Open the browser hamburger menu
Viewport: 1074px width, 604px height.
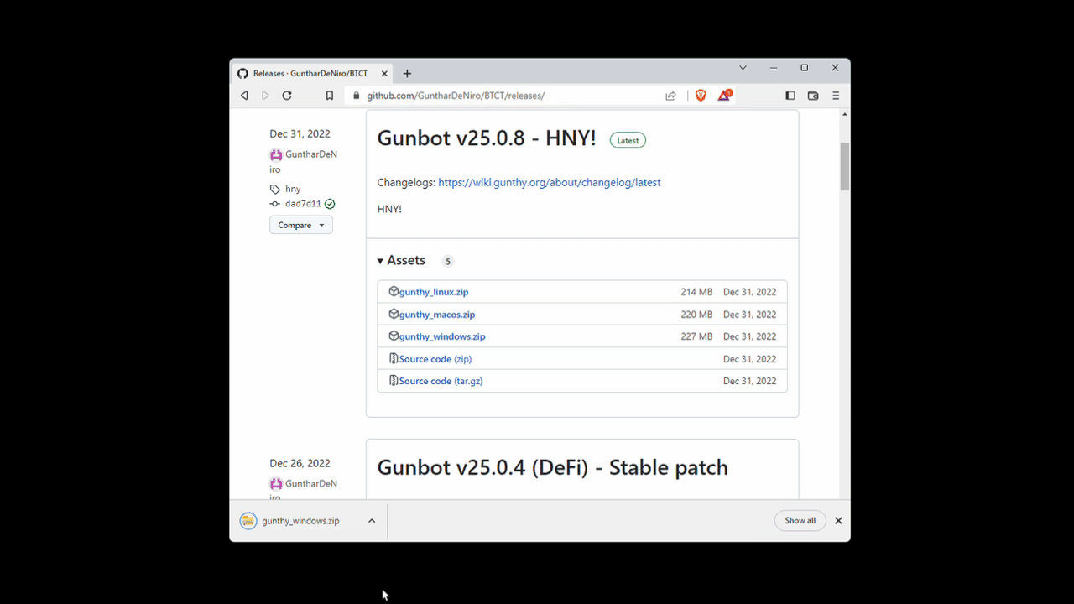pos(836,96)
